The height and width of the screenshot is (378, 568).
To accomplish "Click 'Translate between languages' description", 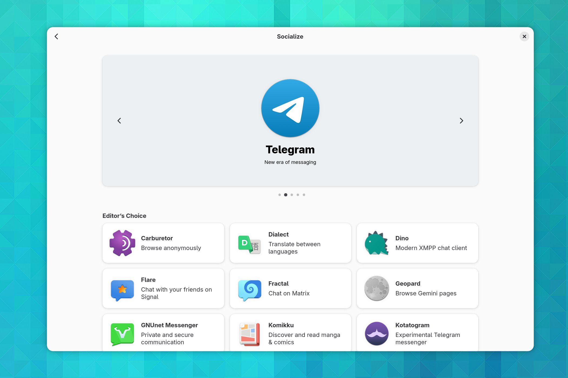I will 294,248.
